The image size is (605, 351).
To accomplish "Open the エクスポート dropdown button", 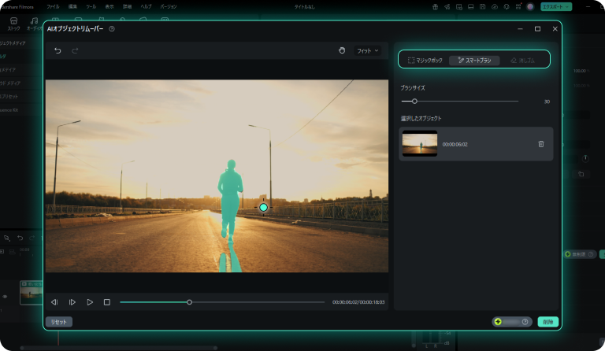I will point(555,6).
